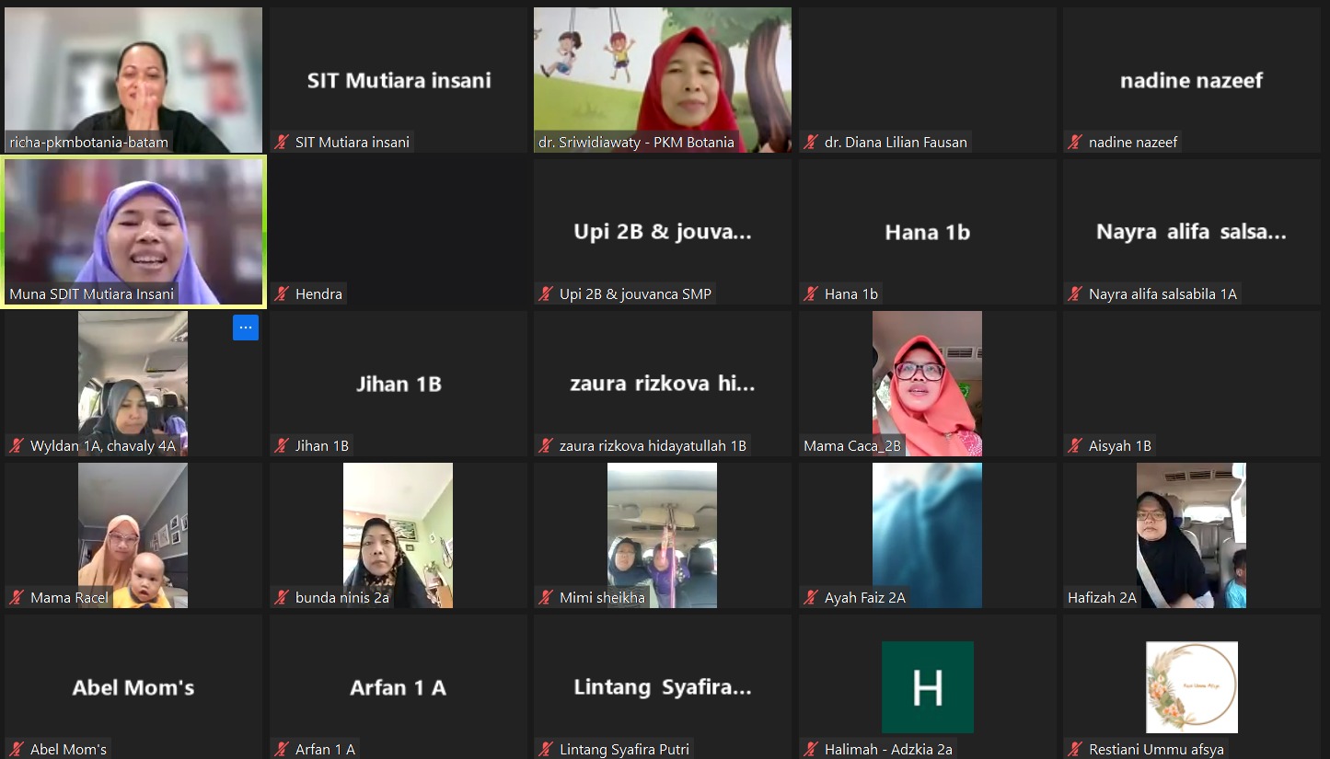1330x759 pixels.
Task: Click the green H avatar of Halimah - Adzkia 2a
Action: (927, 687)
